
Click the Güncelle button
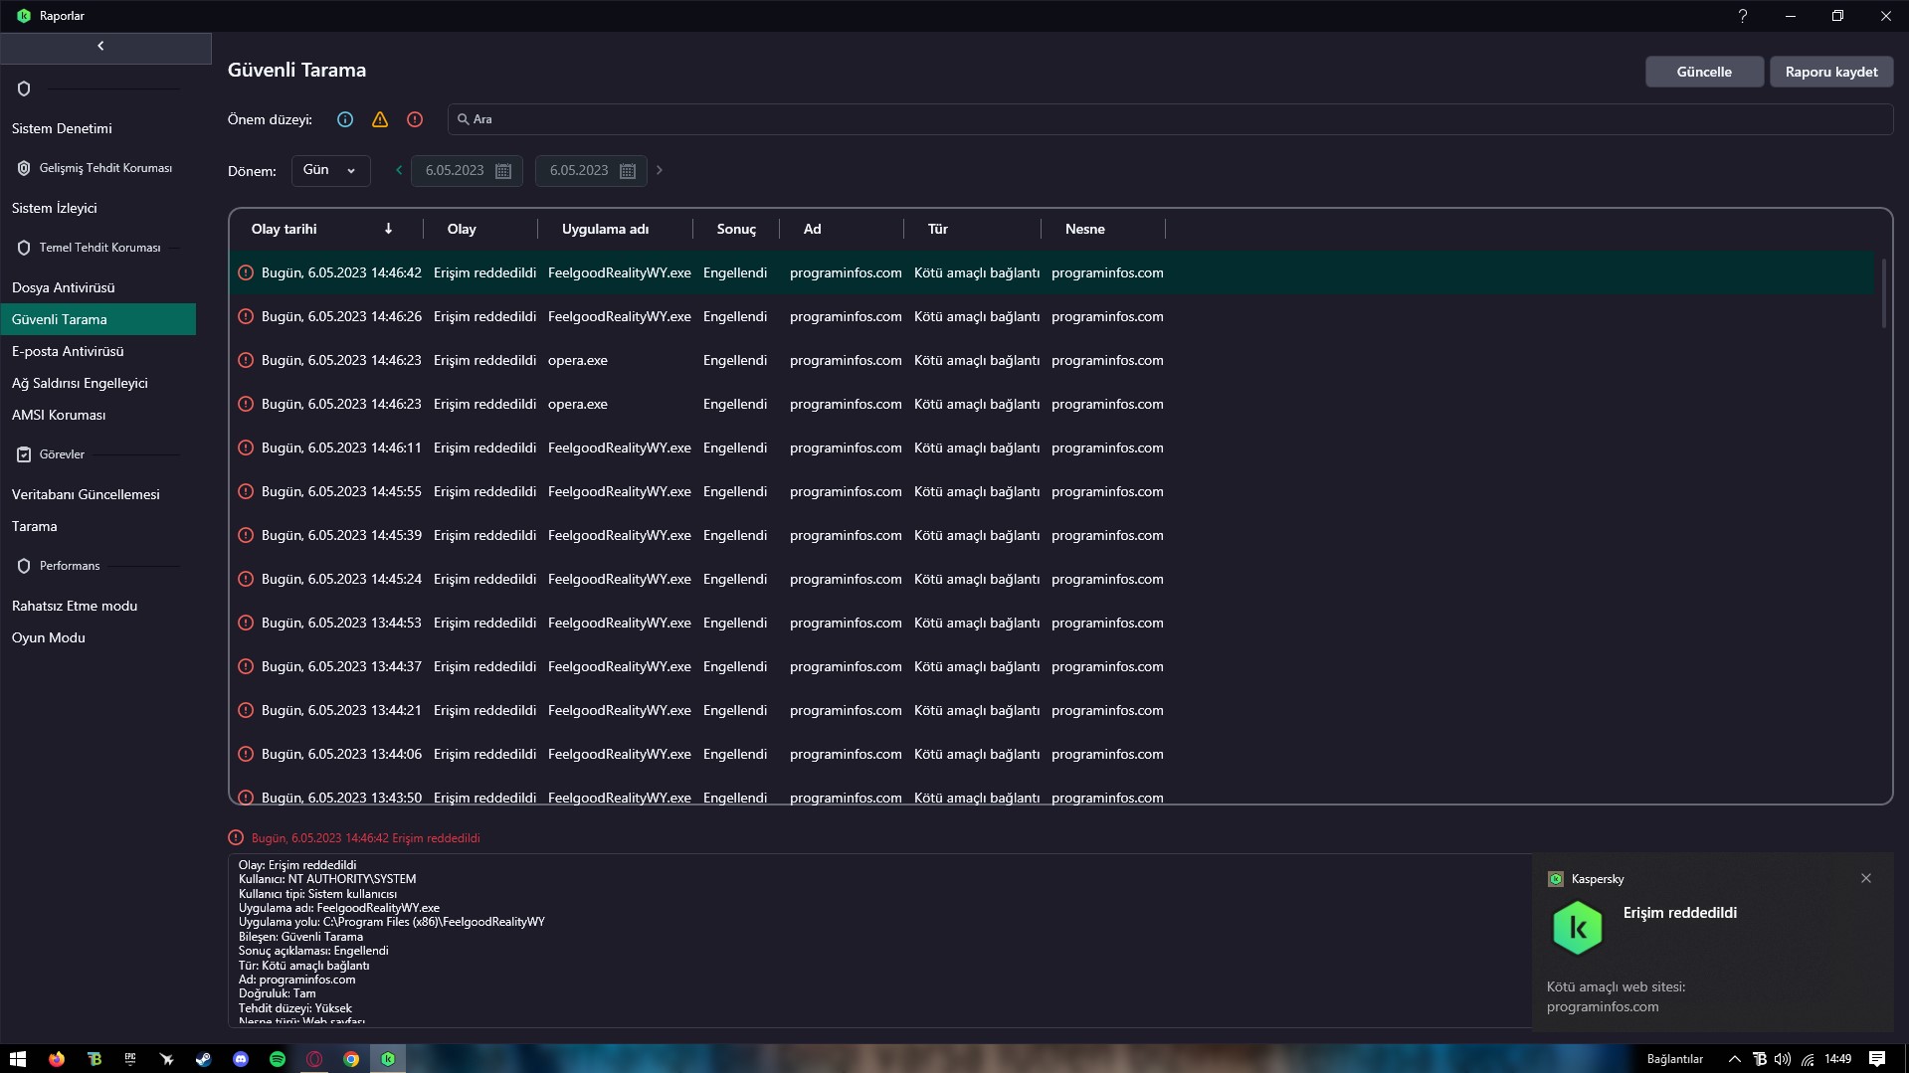click(x=1704, y=72)
